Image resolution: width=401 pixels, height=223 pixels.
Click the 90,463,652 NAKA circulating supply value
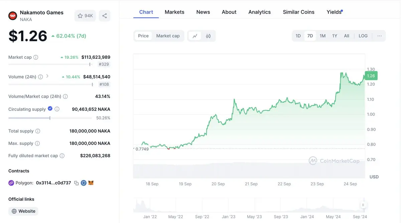click(x=91, y=109)
